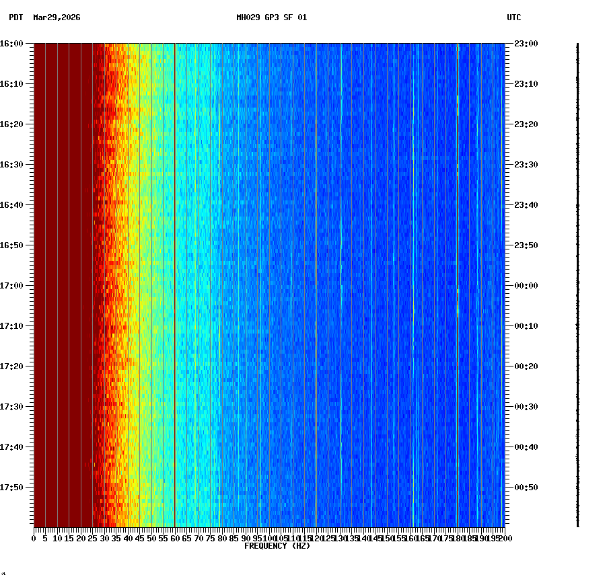
Task: Click the 0 Hz frequency tick label
Action: pyautogui.click(x=32, y=538)
